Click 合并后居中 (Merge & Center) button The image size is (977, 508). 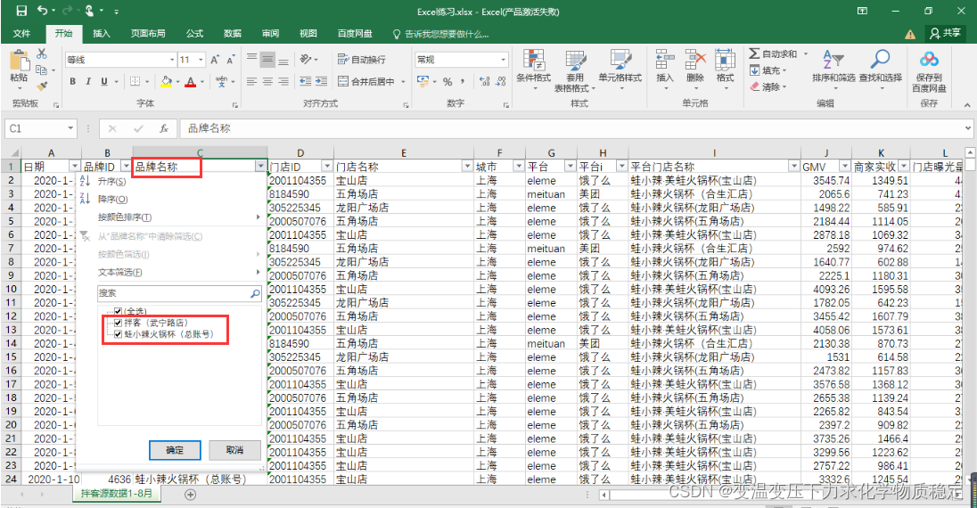click(x=366, y=81)
